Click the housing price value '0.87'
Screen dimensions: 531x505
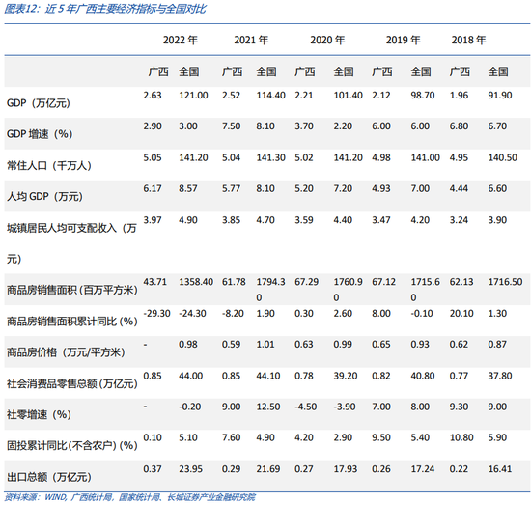497,345
